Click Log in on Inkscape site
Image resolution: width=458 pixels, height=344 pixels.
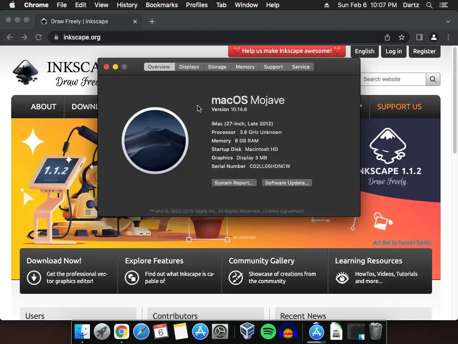pos(394,51)
